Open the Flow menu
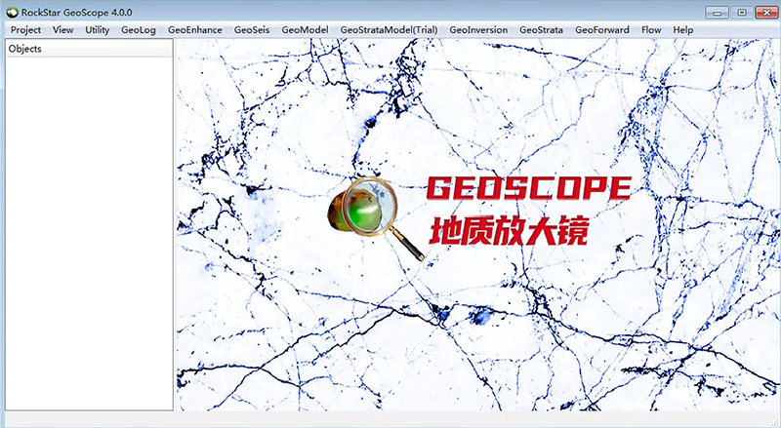Viewport: 781px width, 428px height. tap(651, 30)
